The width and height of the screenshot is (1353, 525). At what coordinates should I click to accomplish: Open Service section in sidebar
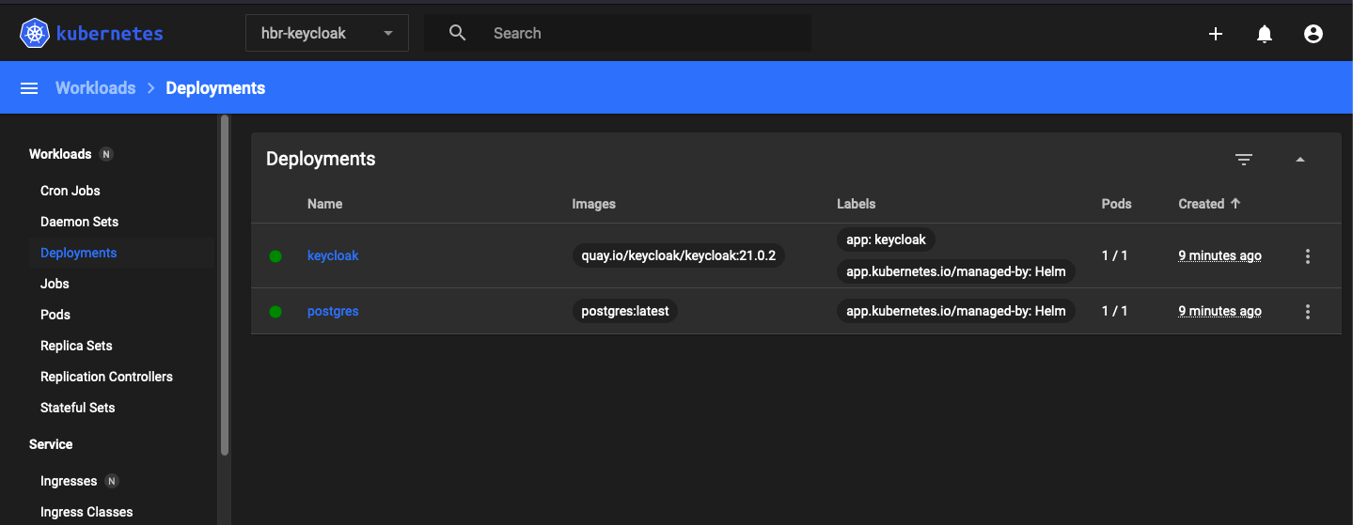(x=51, y=444)
